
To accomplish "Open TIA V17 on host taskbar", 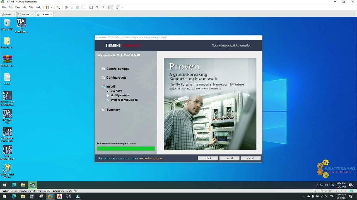I will pyautogui.click(x=68, y=196).
